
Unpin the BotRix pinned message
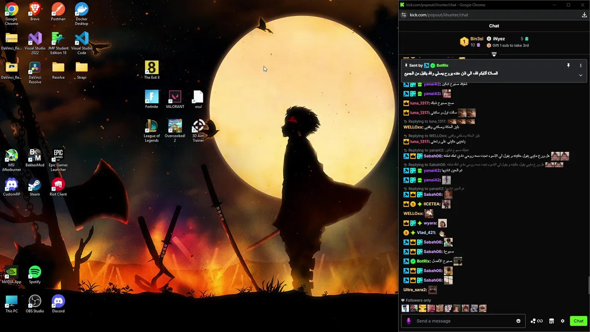pyautogui.click(x=568, y=65)
